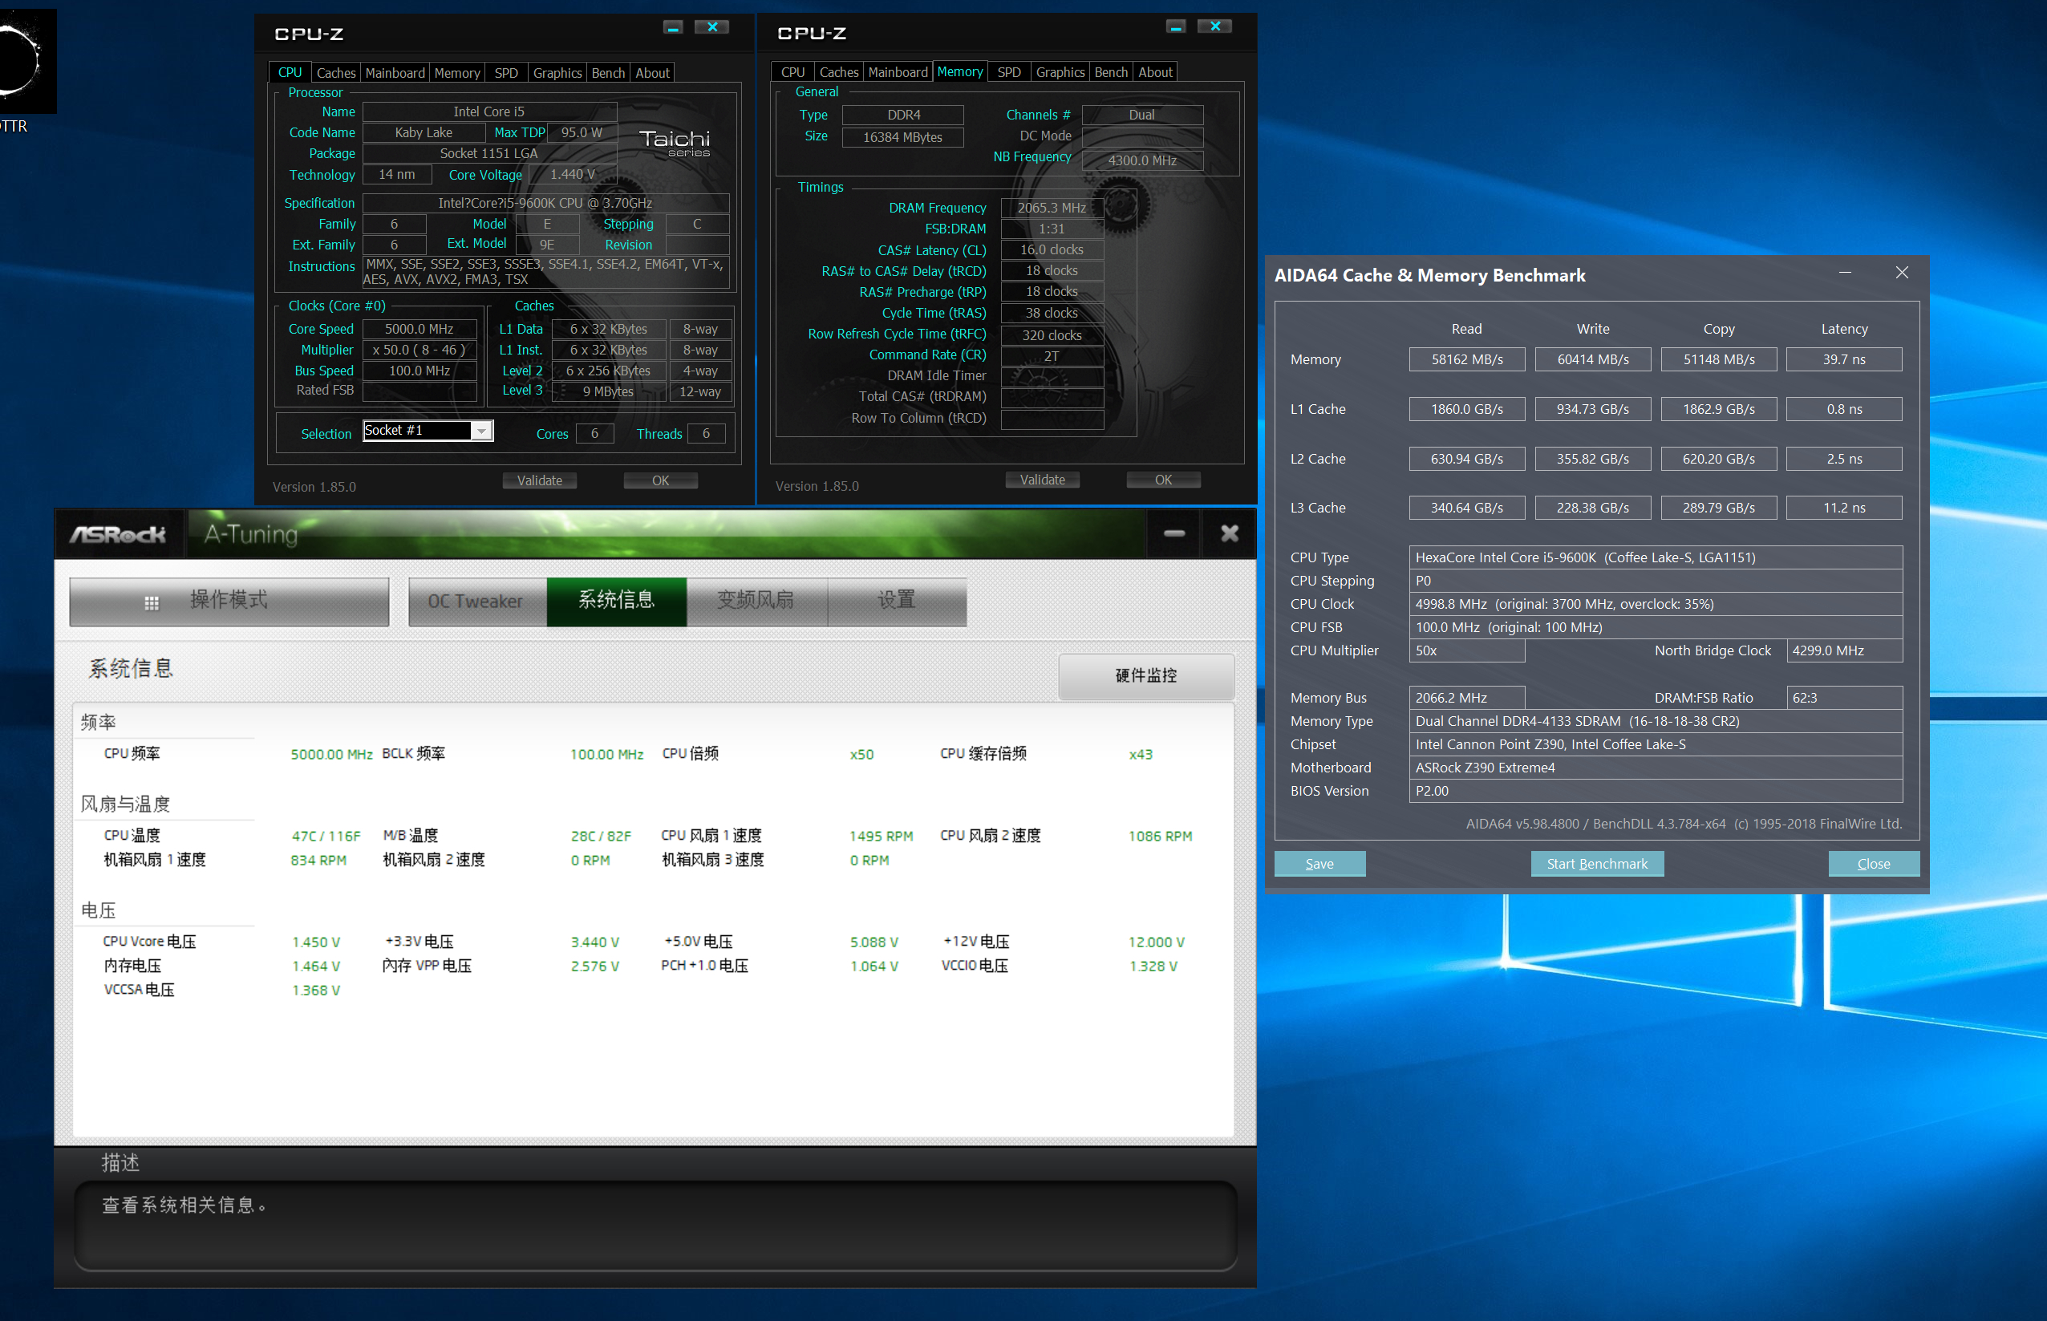Click the Memory Type field DDR4-4133 SDRAM
The width and height of the screenshot is (2047, 1321).
pos(1656,721)
